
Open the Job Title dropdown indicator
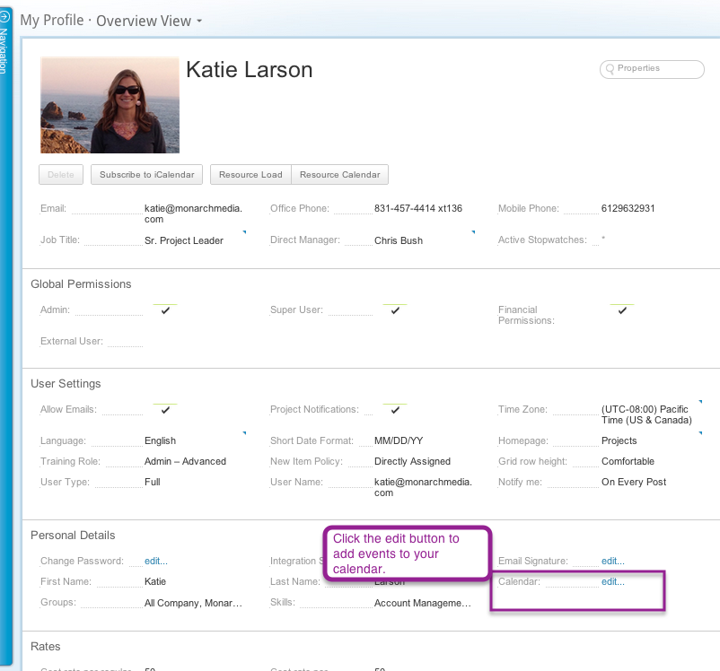tap(244, 232)
